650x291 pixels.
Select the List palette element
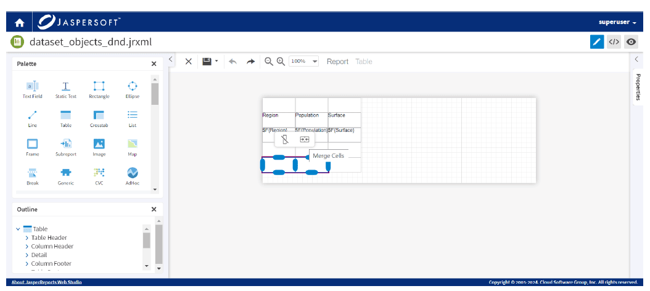132,118
